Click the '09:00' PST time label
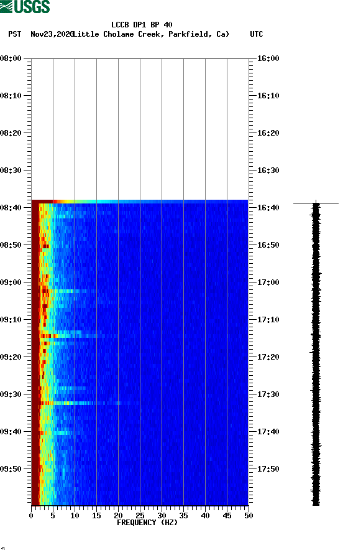 tap(11, 282)
